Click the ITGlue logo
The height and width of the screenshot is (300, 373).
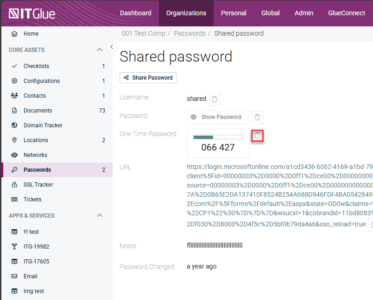pos(32,13)
